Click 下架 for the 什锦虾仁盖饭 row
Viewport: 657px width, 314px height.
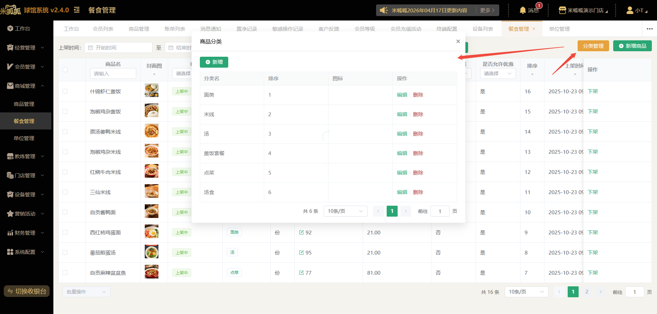point(593,91)
